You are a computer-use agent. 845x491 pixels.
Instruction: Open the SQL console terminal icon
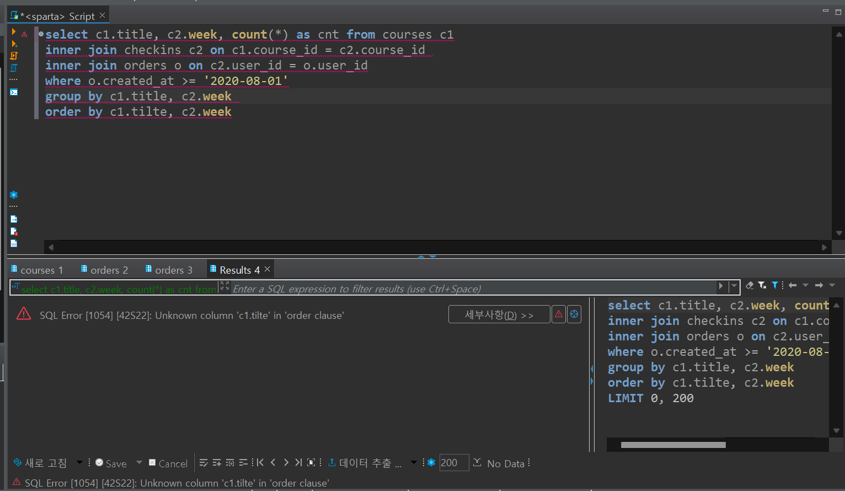14,92
